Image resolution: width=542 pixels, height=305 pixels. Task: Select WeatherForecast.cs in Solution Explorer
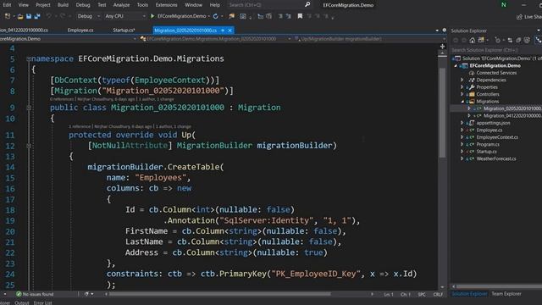[496, 158]
